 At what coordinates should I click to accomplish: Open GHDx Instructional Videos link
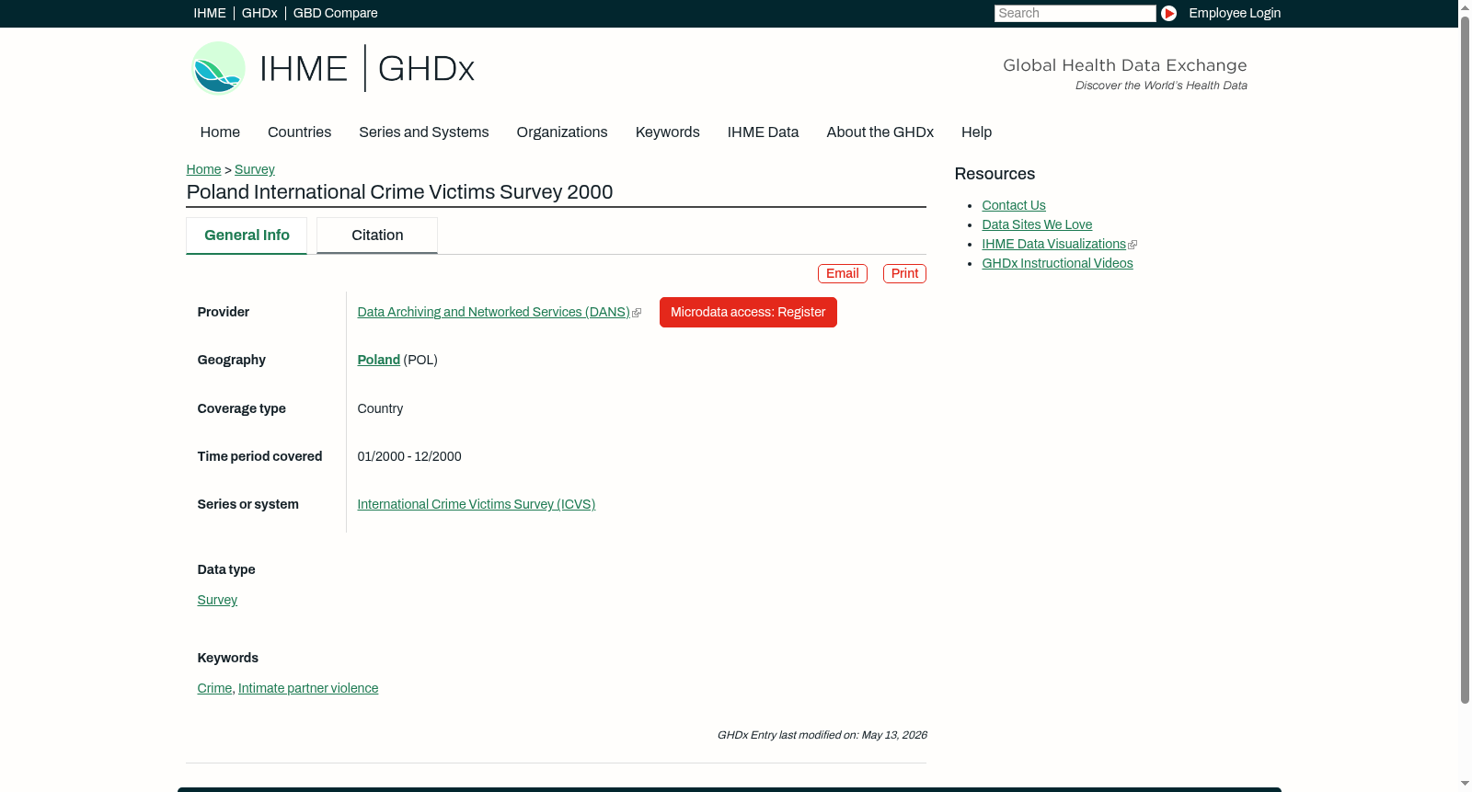coord(1057,264)
